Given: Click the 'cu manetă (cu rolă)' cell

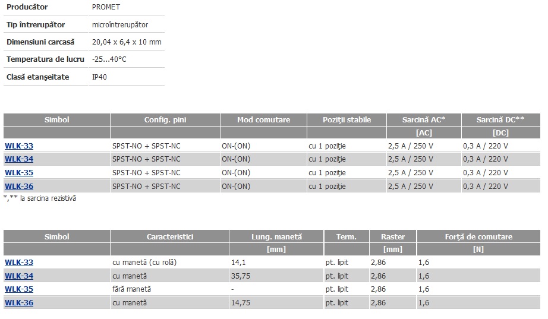Looking at the screenshot, I should point(144,263).
